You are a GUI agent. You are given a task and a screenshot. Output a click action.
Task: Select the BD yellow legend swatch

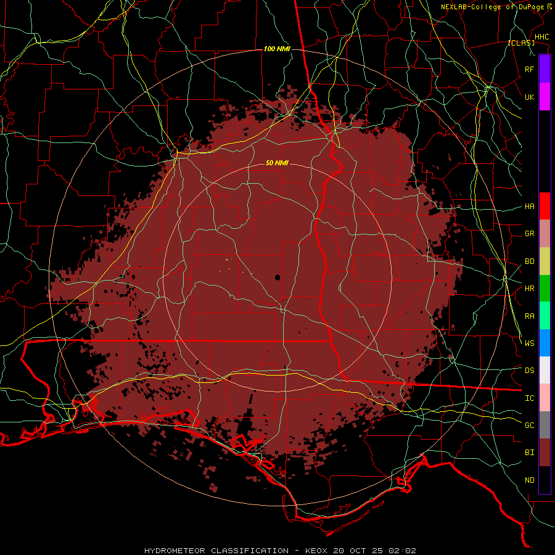(545, 261)
